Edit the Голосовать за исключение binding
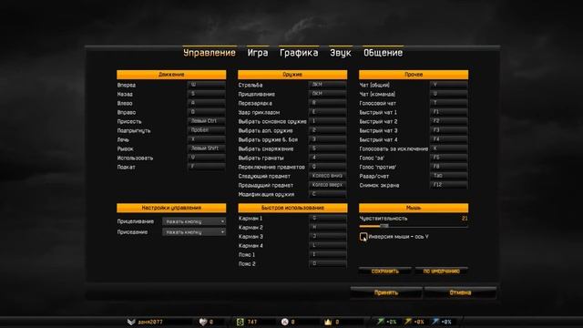 coord(449,149)
